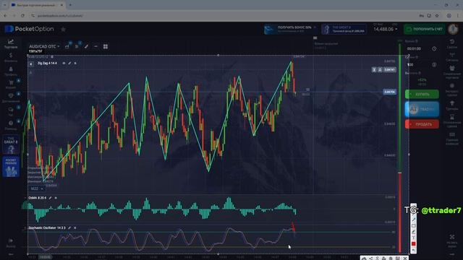Viewport: 463px width, 260px height.
Task: Select the drawing pencil tool above chart
Action: [x=86, y=46]
